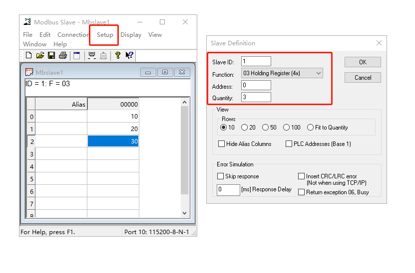Select 50 rows radio button
This screenshot has height=273, width=415.
click(265, 128)
